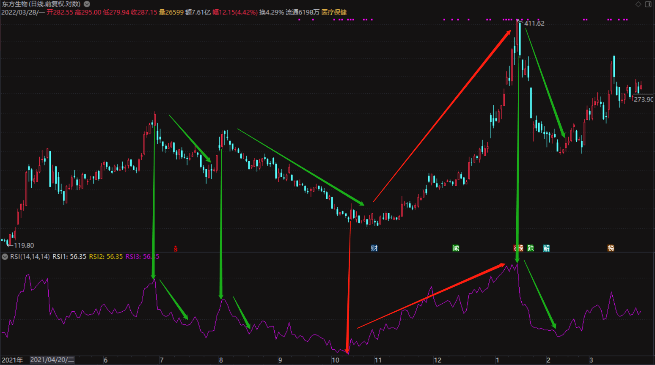This screenshot has width=655, height=365.
Task: Select the 2021/04/20 date label on timeline
Action: tap(52, 360)
